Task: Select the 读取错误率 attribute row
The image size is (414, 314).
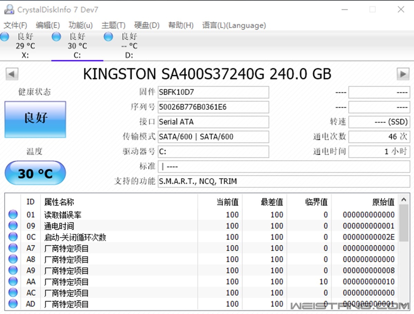Action: [x=202, y=215]
